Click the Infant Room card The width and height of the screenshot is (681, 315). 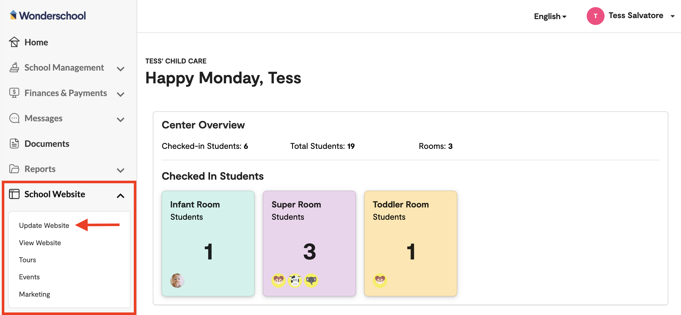pos(208,243)
